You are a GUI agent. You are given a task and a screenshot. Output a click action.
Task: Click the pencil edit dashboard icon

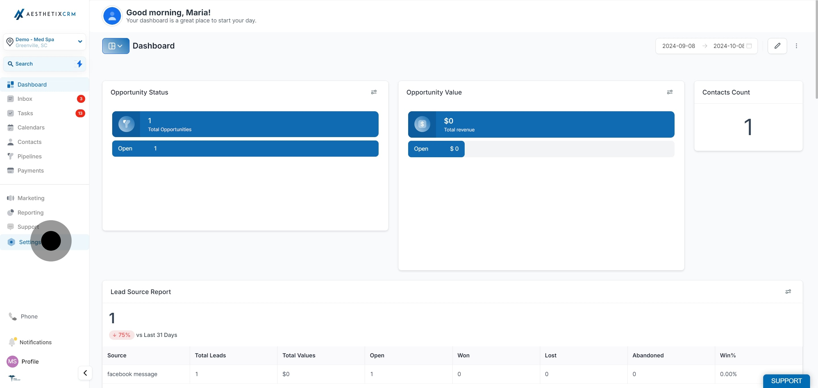(777, 46)
